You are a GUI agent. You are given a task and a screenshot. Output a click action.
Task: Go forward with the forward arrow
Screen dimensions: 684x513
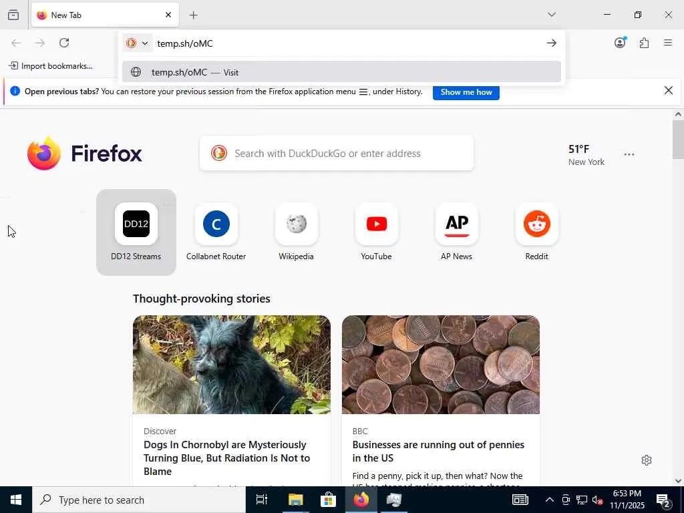(x=40, y=43)
